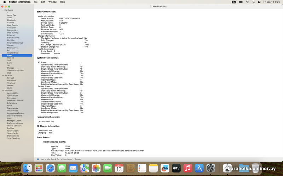
Task: Open Launchpad in the Dock
Action: click(39, 168)
